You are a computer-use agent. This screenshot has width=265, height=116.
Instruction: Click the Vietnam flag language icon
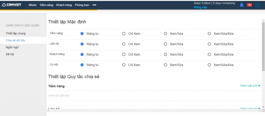point(249,5)
